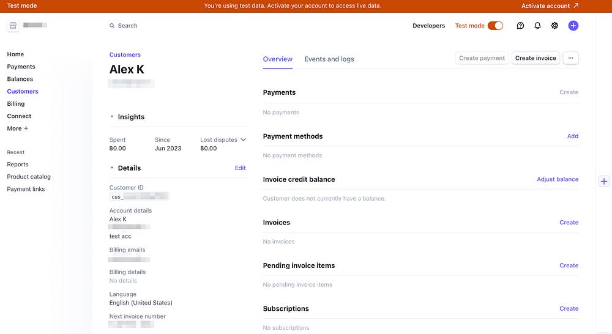This screenshot has width=612, height=334.
Task: Click the plus icon on right edge
Action: 604,181
